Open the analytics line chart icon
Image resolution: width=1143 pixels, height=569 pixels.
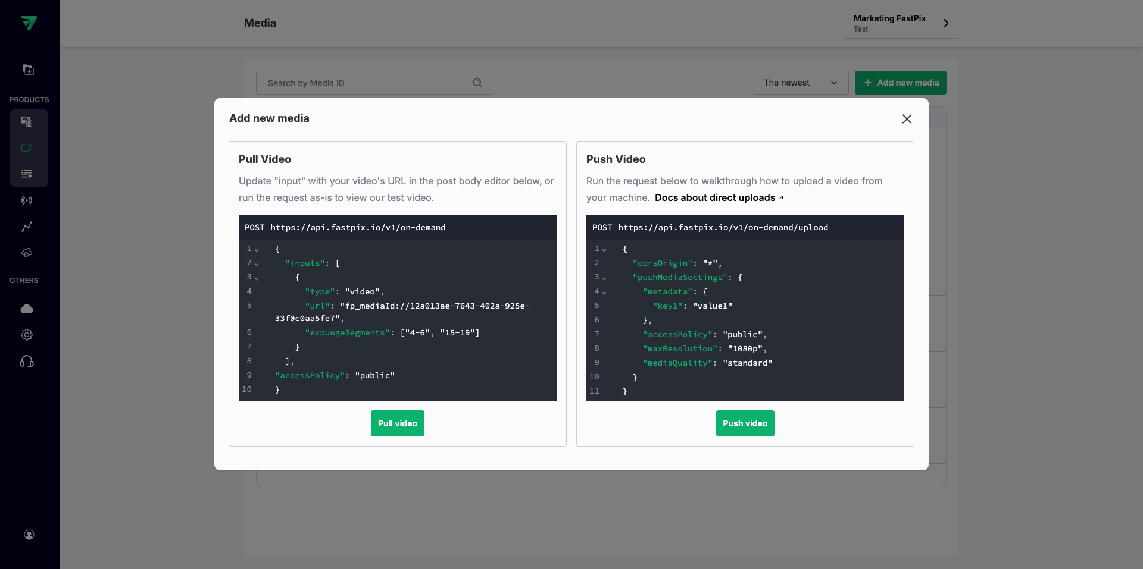point(27,227)
